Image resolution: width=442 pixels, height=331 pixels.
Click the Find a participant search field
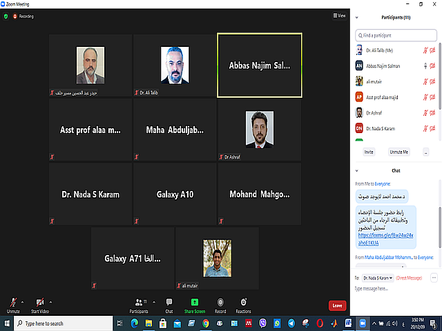coord(394,35)
